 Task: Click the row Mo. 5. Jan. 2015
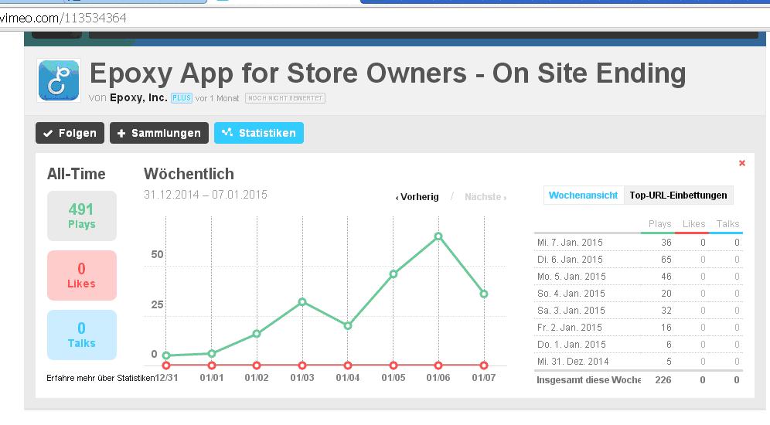click(639, 277)
